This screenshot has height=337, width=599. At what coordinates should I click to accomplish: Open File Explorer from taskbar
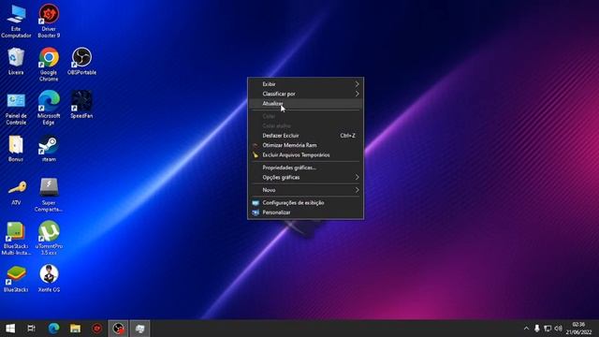pyautogui.click(x=75, y=329)
